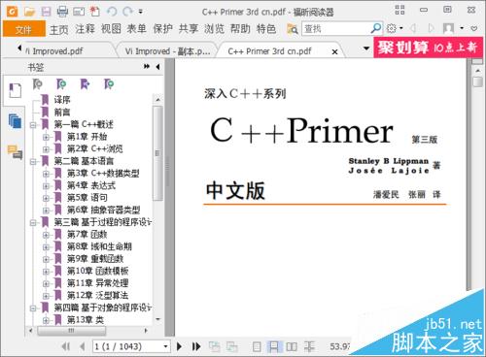Switch to the 视图 ribbon tab
This screenshot has width=486, height=357.
coord(111,29)
